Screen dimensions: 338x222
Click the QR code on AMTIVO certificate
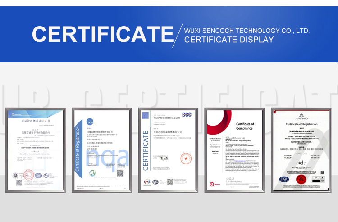(322, 172)
